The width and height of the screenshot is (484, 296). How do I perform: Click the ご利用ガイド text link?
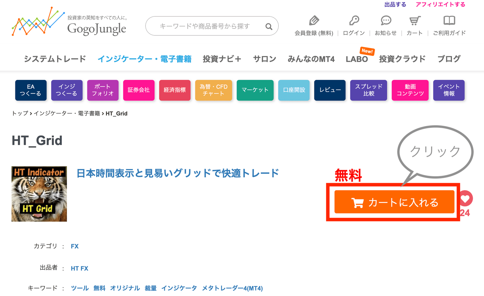click(449, 33)
